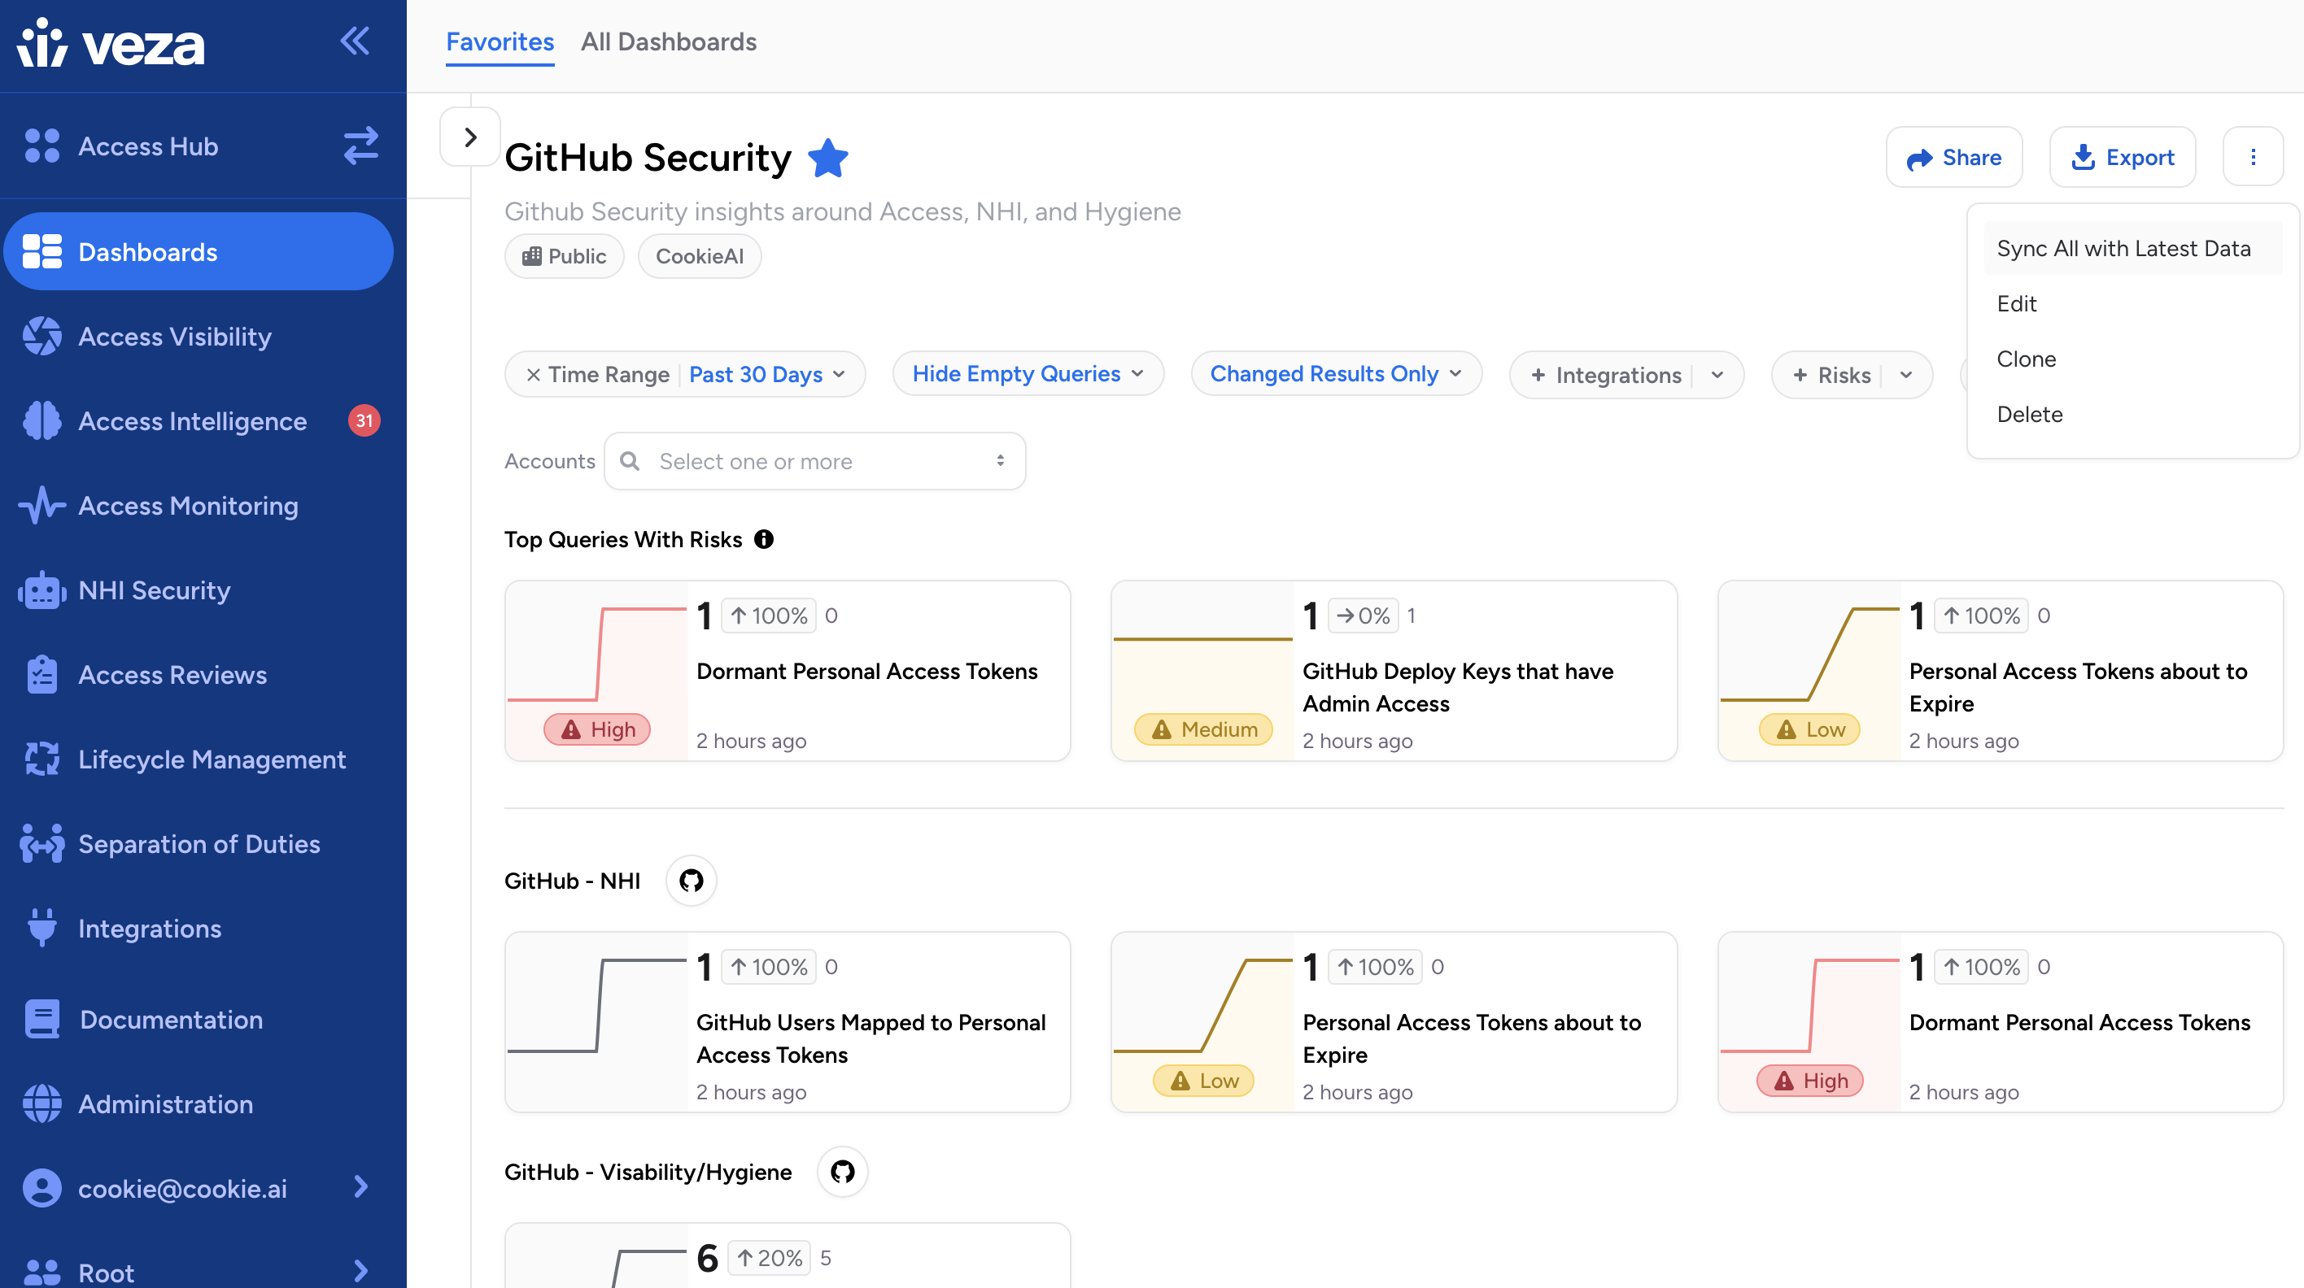Screen dimensions: 2304x1288
Task: Open GitHub Users Mapped to Personal Access Tokens card
Action: (x=787, y=1023)
